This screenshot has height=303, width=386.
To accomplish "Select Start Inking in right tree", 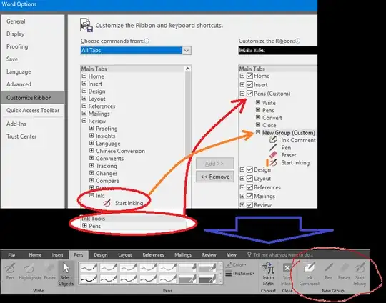I will coord(295,162).
